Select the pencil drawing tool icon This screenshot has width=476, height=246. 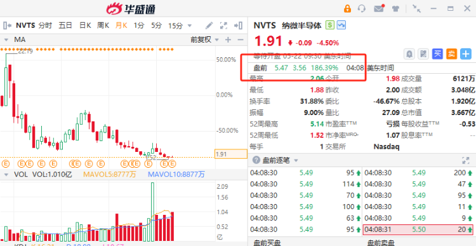(x=209, y=25)
